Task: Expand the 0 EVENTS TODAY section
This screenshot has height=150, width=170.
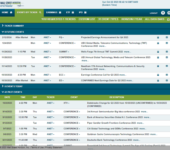Action: pyautogui.click(x=85, y=86)
